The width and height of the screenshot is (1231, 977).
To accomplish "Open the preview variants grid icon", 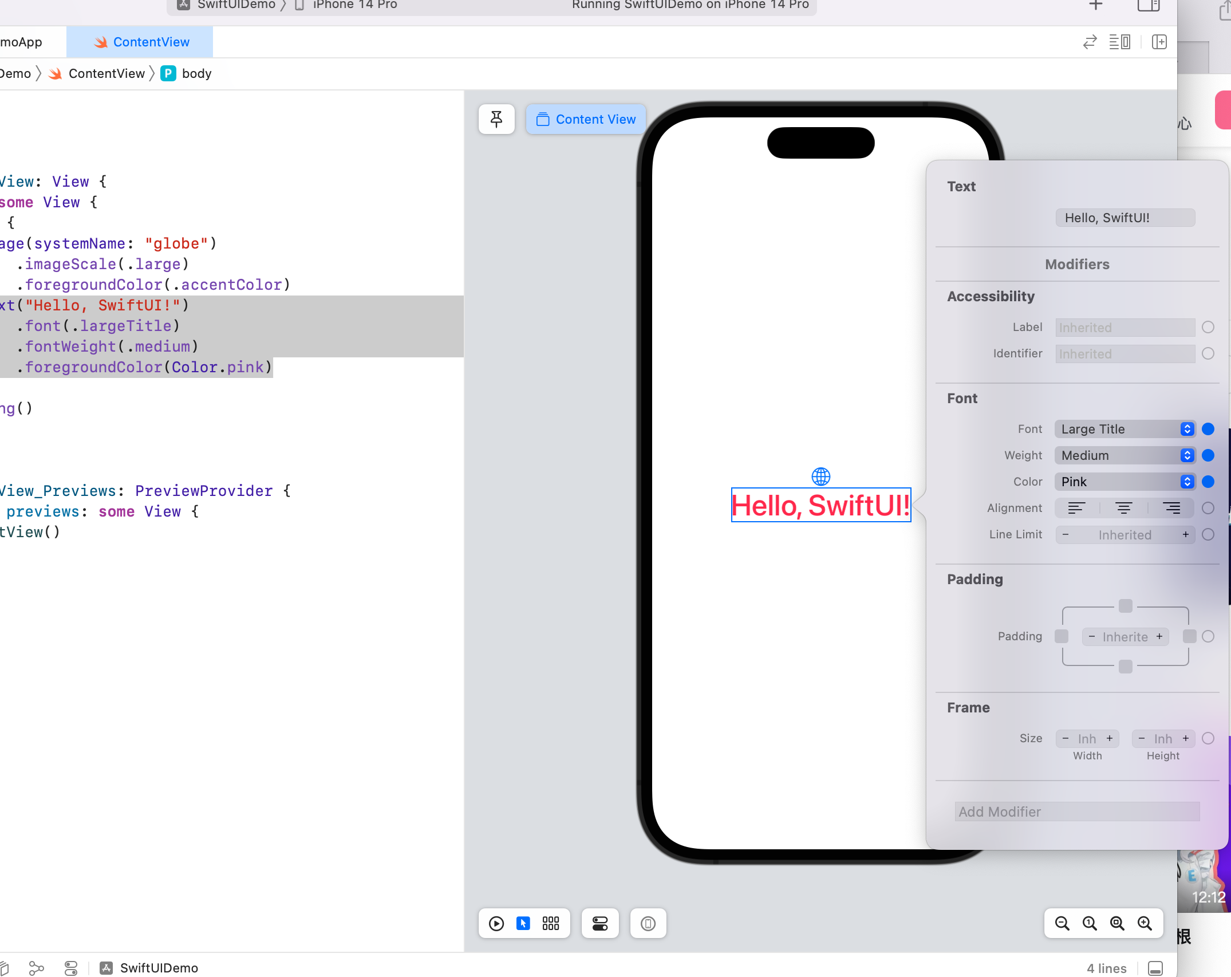I will click(x=551, y=923).
